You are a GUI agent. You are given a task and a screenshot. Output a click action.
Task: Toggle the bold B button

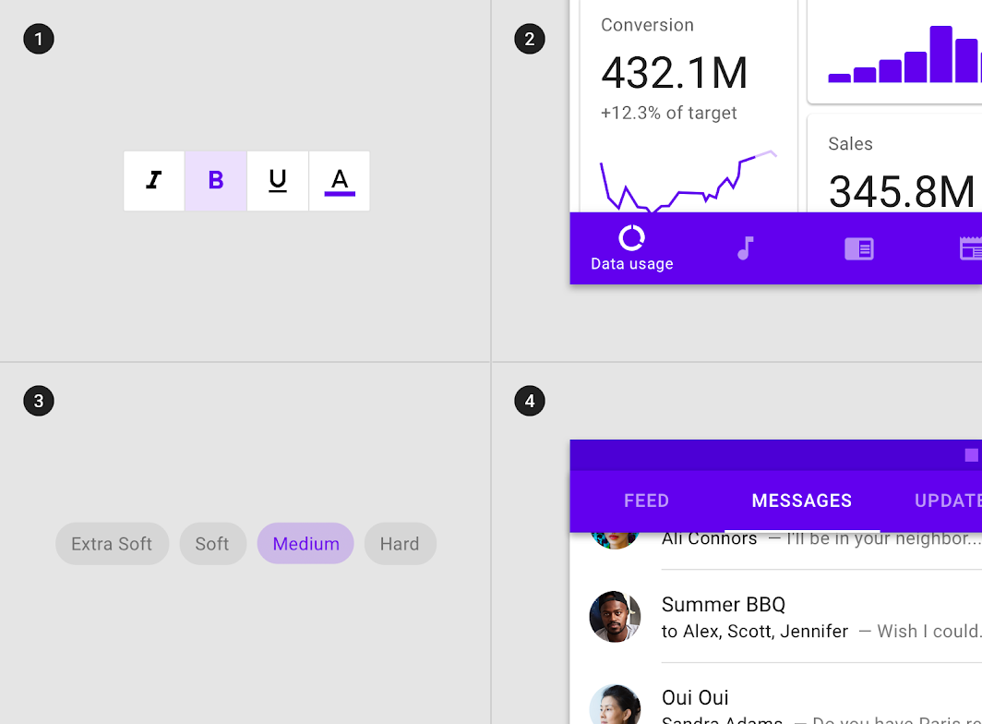[x=215, y=180]
